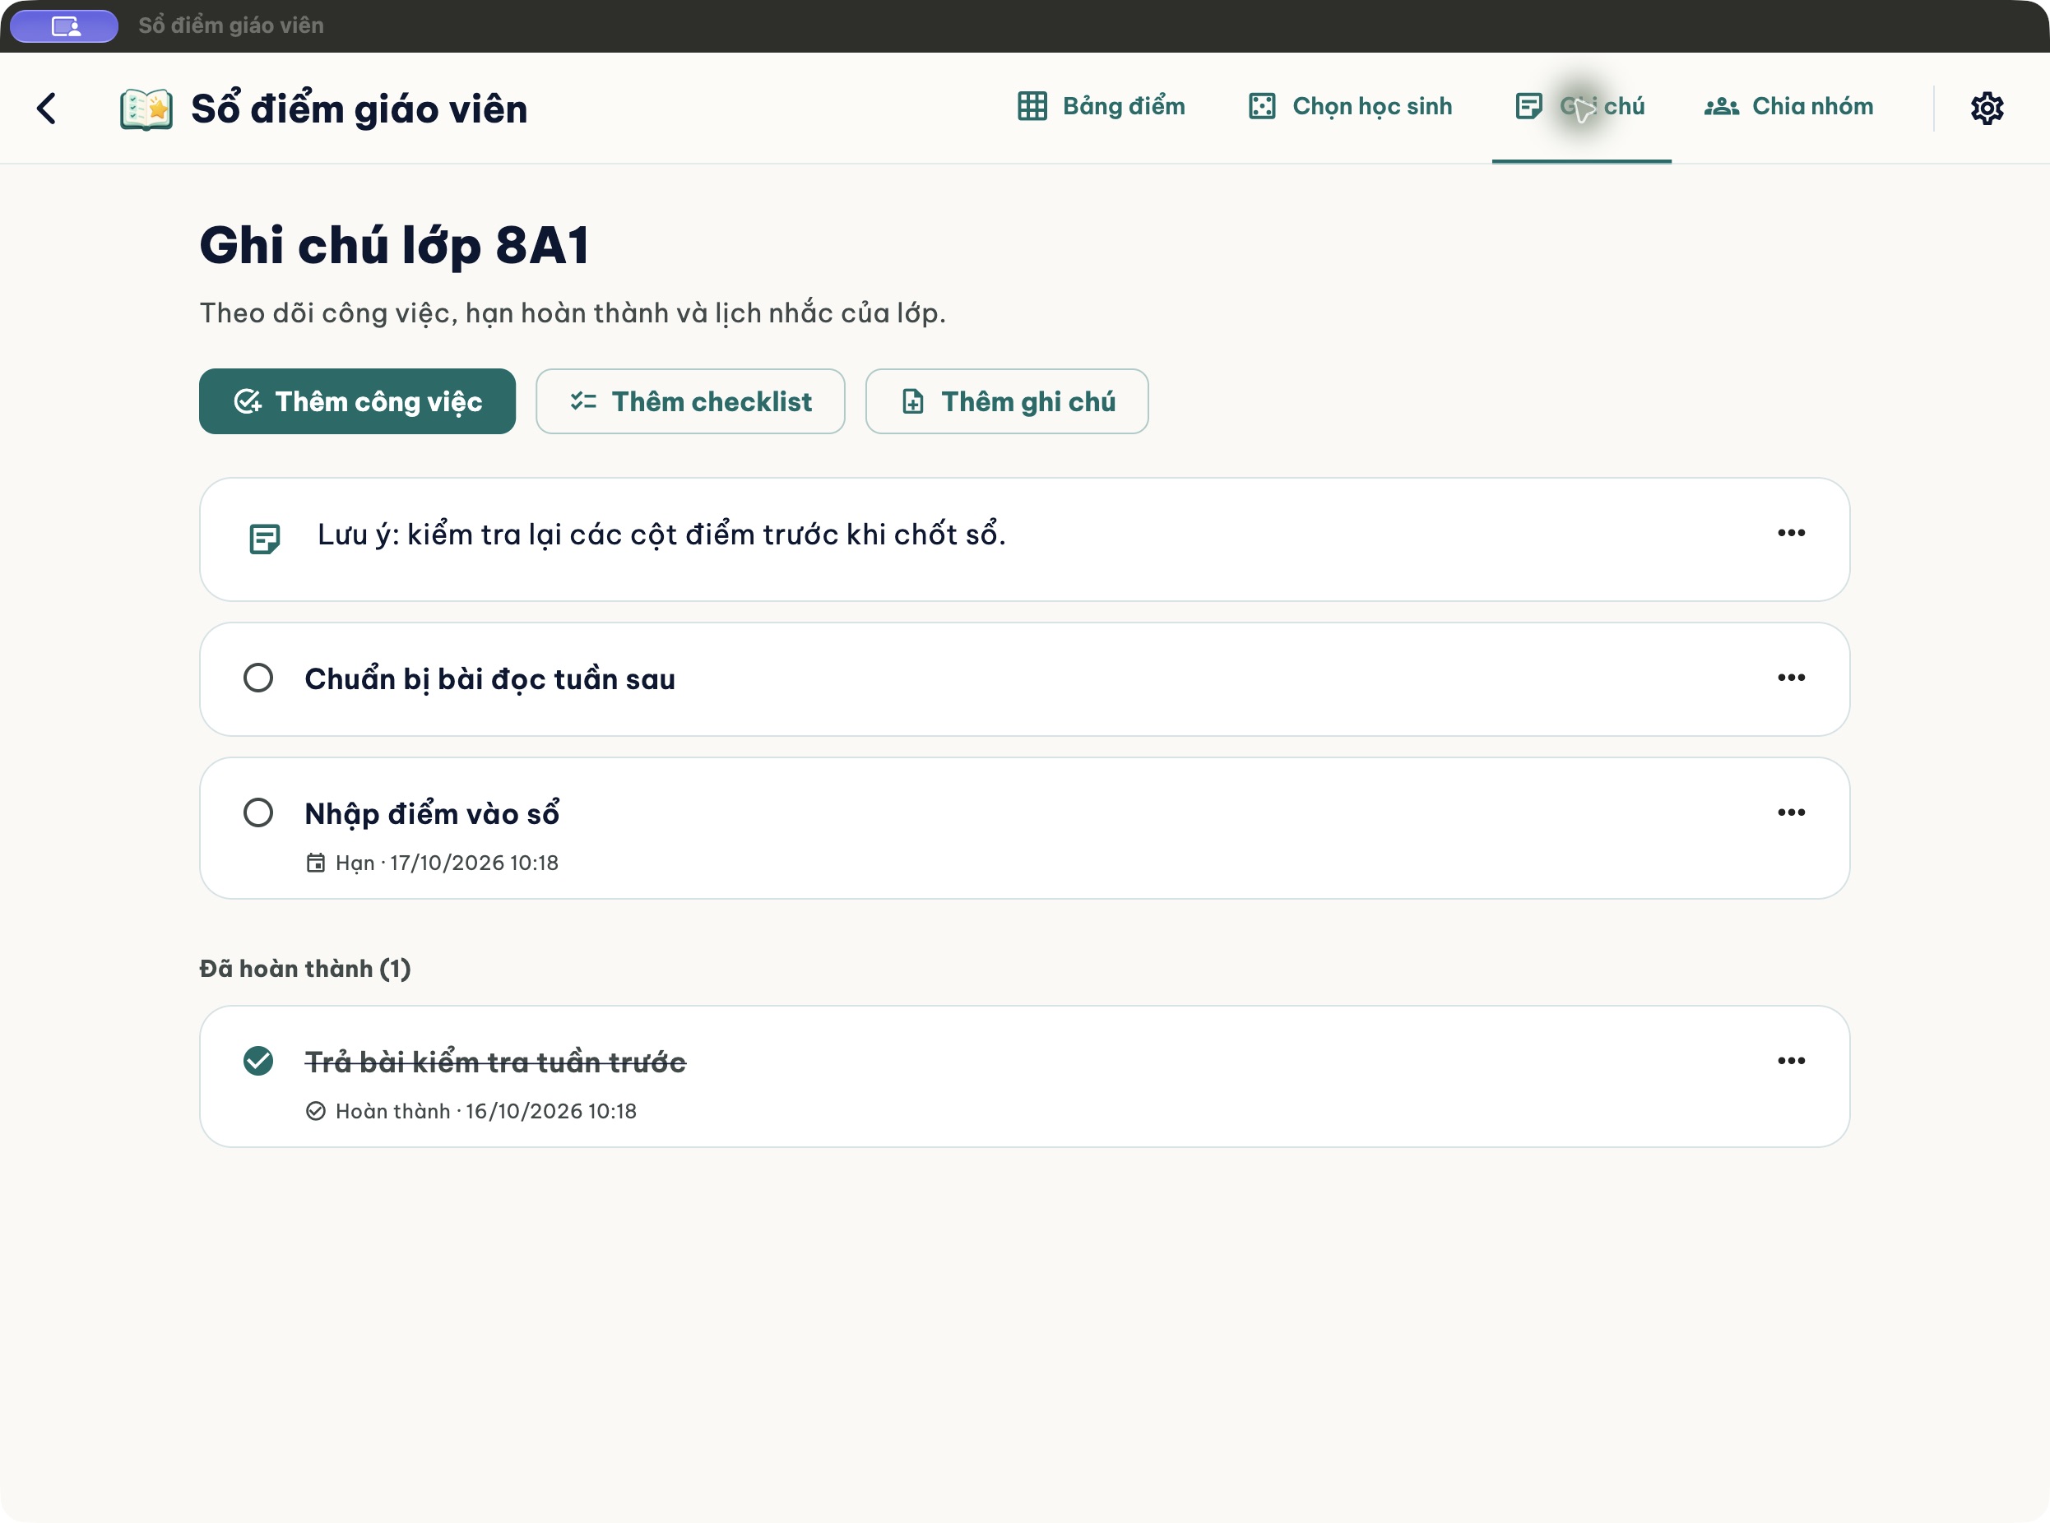The width and height of the screenshot is (2050, 1523).
Task: Collapse the 'Đã hoàn thành (1)' section header
Action: coord(305,968)
